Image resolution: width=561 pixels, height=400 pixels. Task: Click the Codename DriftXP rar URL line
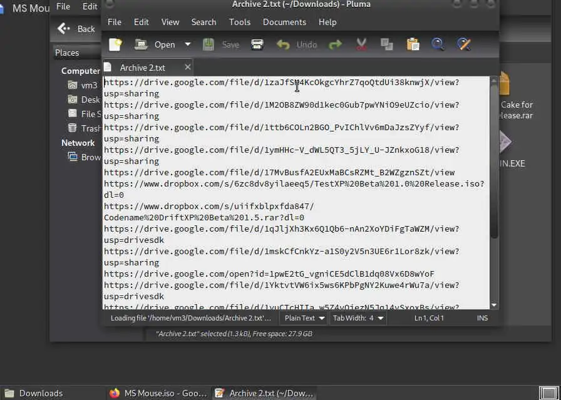click(x=204, y=218)
